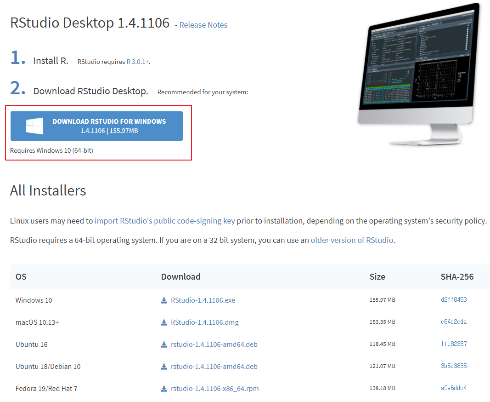Viewport: 490px width, 402px height.
Task: Click the Windows logo on download button
Action: pos(34,126)
